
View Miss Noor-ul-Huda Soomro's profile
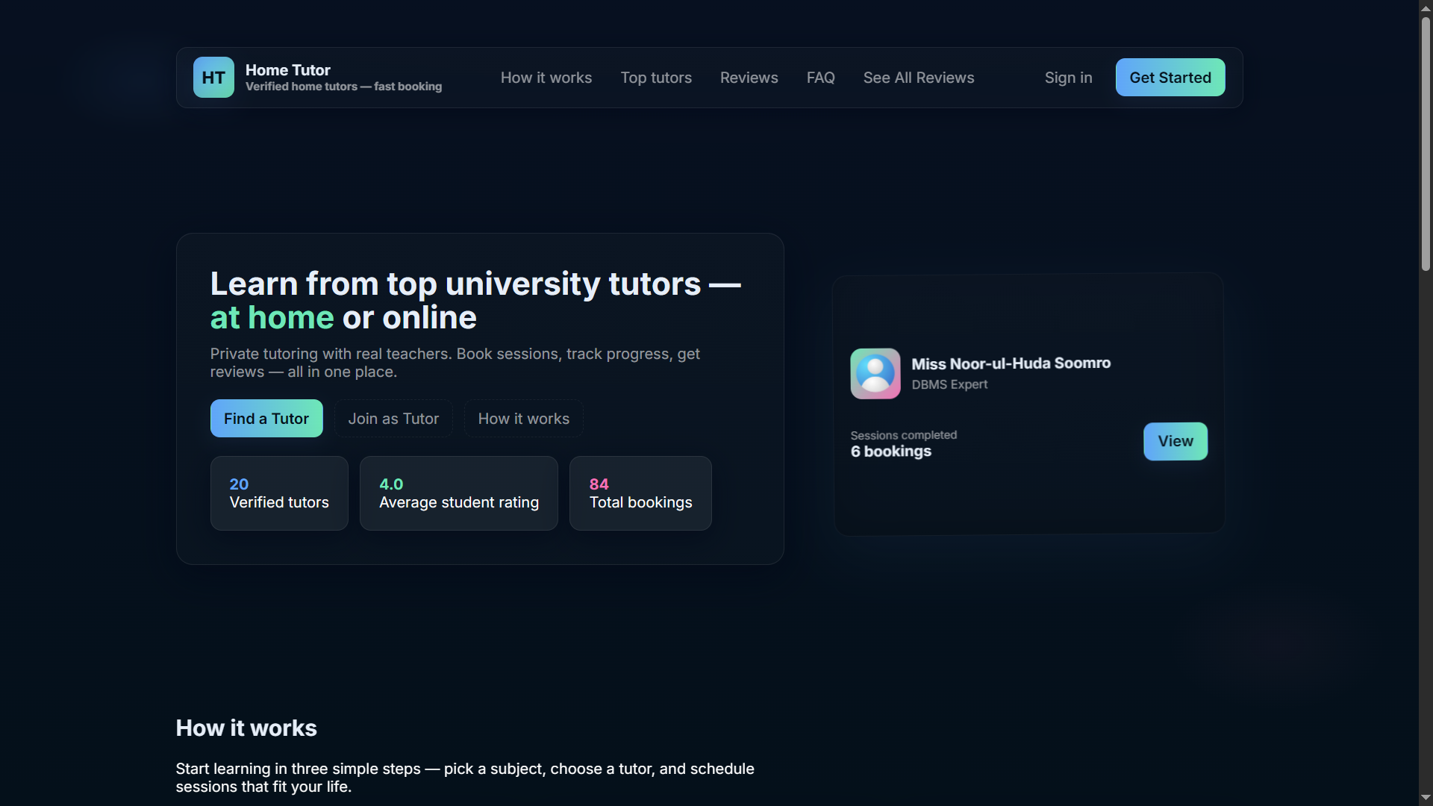click(x=1175, y=441)
